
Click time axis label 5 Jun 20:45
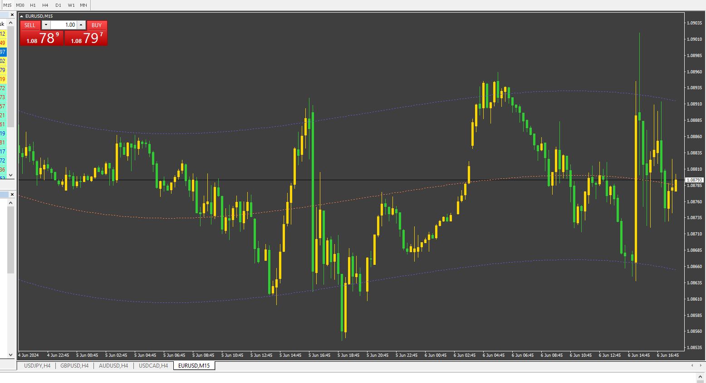click(x=378, y=355)
